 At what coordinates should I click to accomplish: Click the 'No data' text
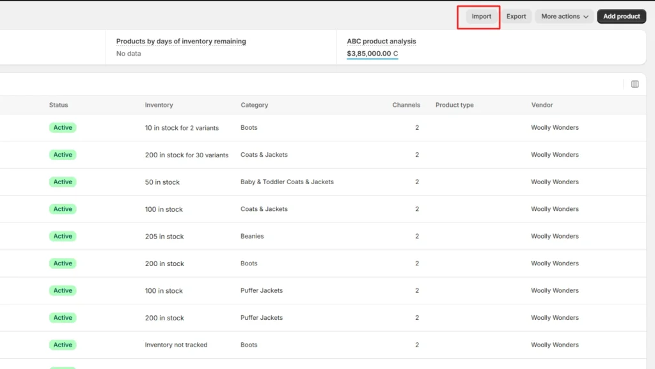click(128, 54)
